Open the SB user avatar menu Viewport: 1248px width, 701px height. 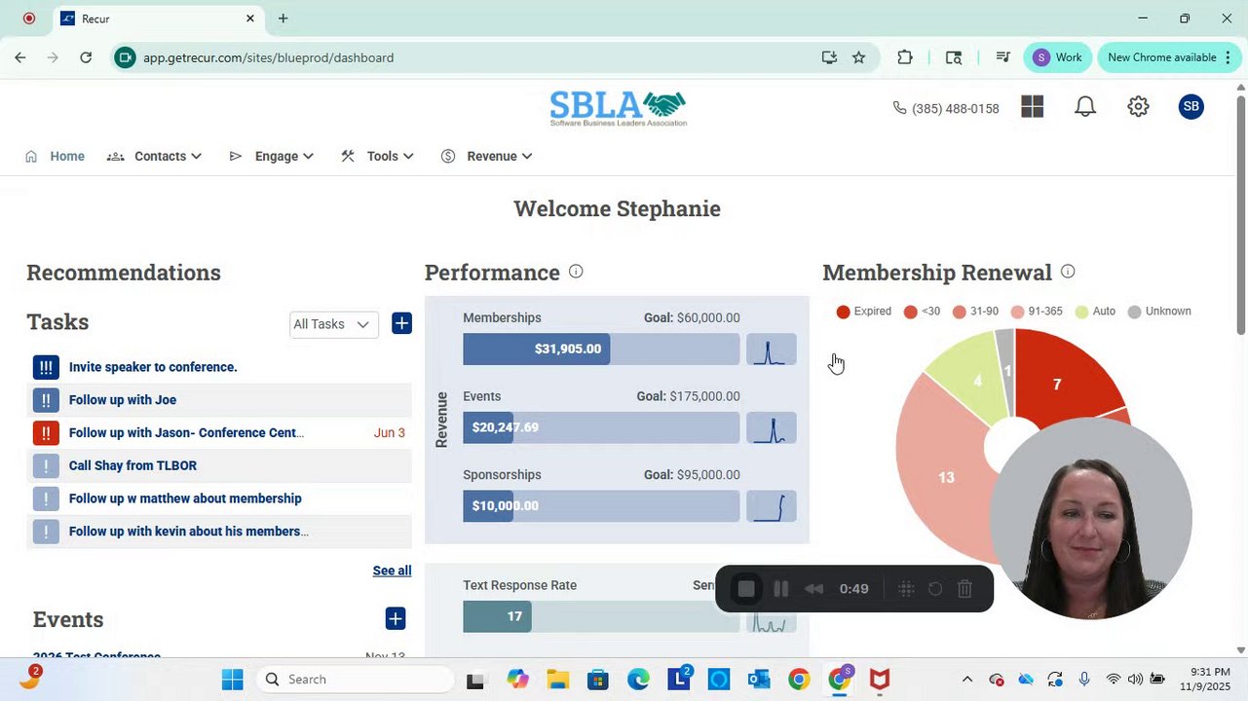(1191, 107)
